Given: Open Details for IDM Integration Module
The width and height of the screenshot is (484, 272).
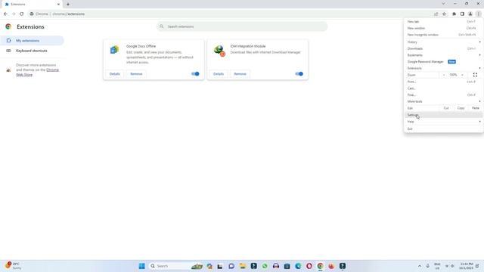Looking at the screenshot, I should pos(219,74).
